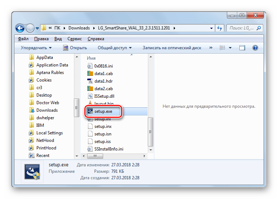Expand the Упорядочить dropdown
The height and width of the screenshot is (199, 278).
[36, 48]
